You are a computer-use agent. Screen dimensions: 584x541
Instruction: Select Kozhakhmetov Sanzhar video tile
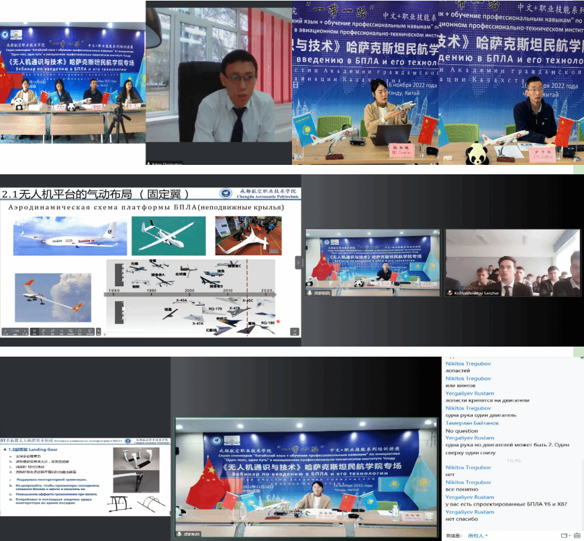coord(512,263)
